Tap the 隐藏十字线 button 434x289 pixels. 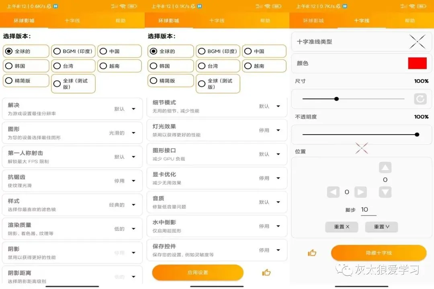point(379,253)
